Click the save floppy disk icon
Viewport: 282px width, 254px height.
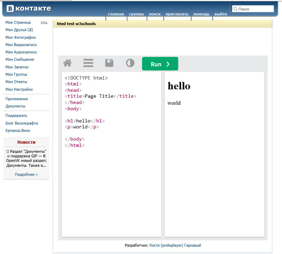pyautogui.click(x=109, y=63)
